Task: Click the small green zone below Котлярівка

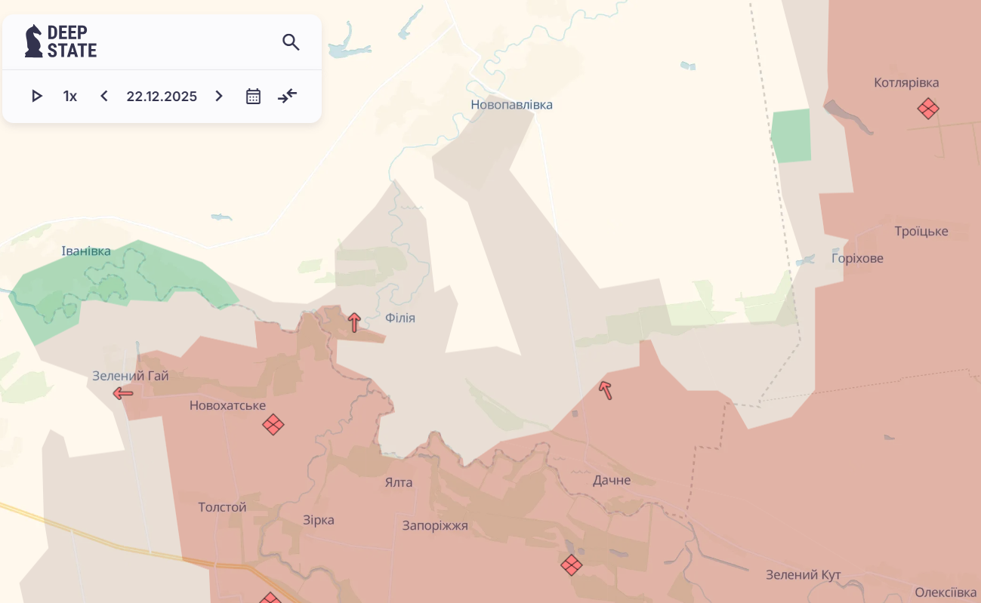Action: [791, 136]
